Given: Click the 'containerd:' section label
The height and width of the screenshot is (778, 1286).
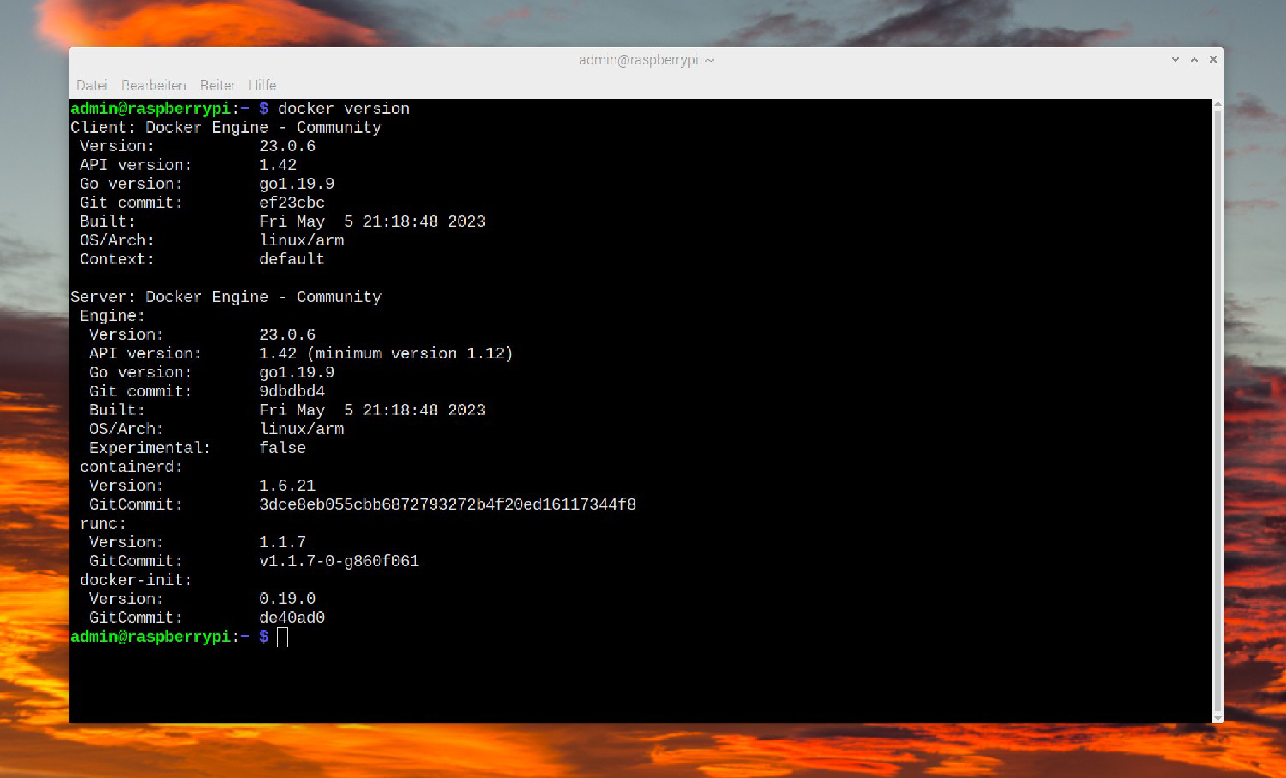Looking at the screenshot, I should click(131, 467).
